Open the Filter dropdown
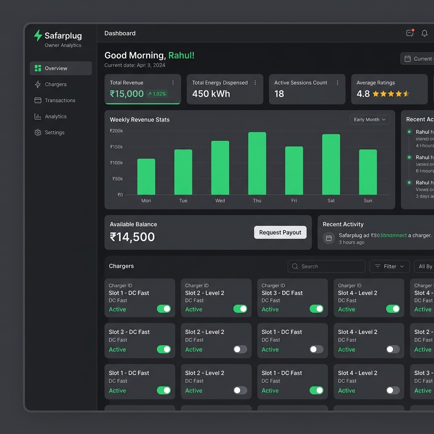Image resolution: width=434 pixels, height=434 pixels. 389,266
